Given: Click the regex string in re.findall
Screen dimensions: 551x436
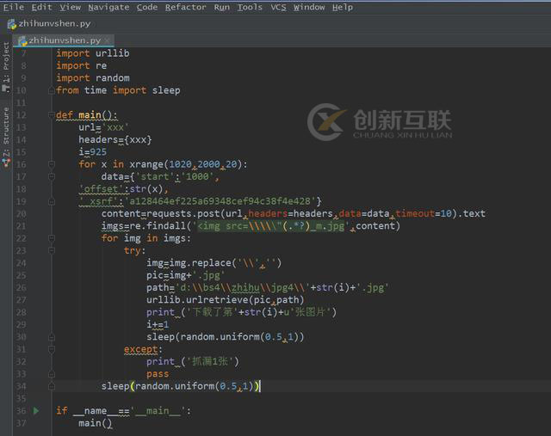Looking at the screenshot, I should pyautogui.click(x=270, y=226).
